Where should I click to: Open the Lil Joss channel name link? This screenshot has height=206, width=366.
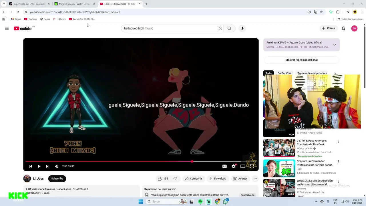(38, 179)
